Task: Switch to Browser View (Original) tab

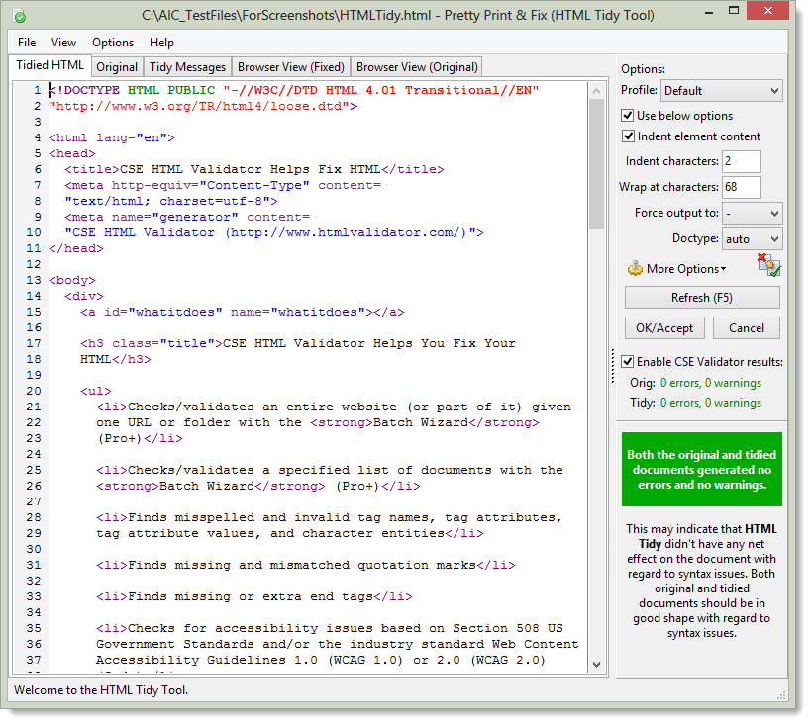Action: (x=417, y=67)
